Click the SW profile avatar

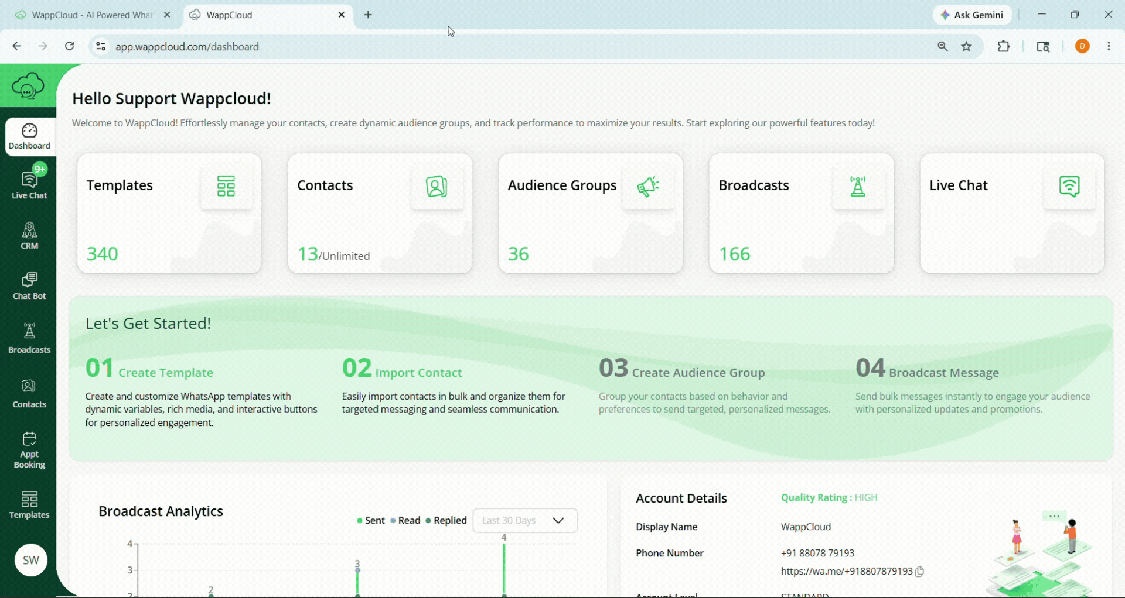click(x=31, y=560)
